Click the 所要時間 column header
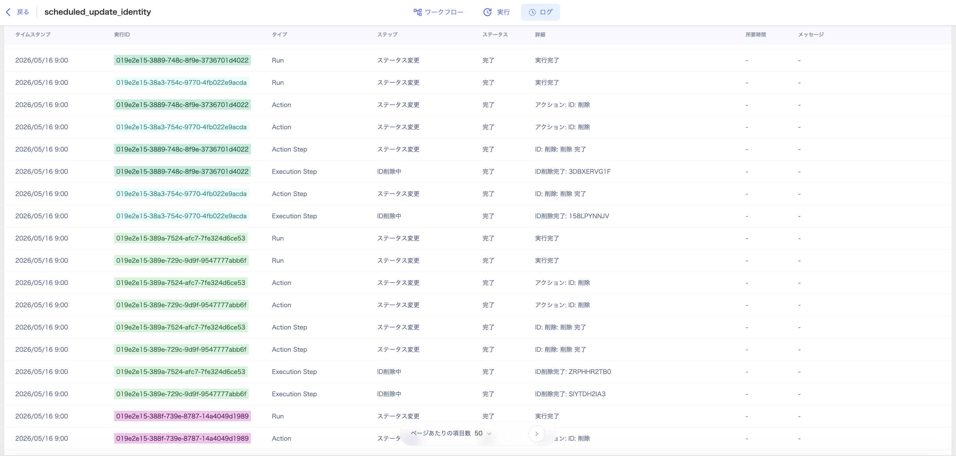The image size is (956, 456). click(756, 34)
